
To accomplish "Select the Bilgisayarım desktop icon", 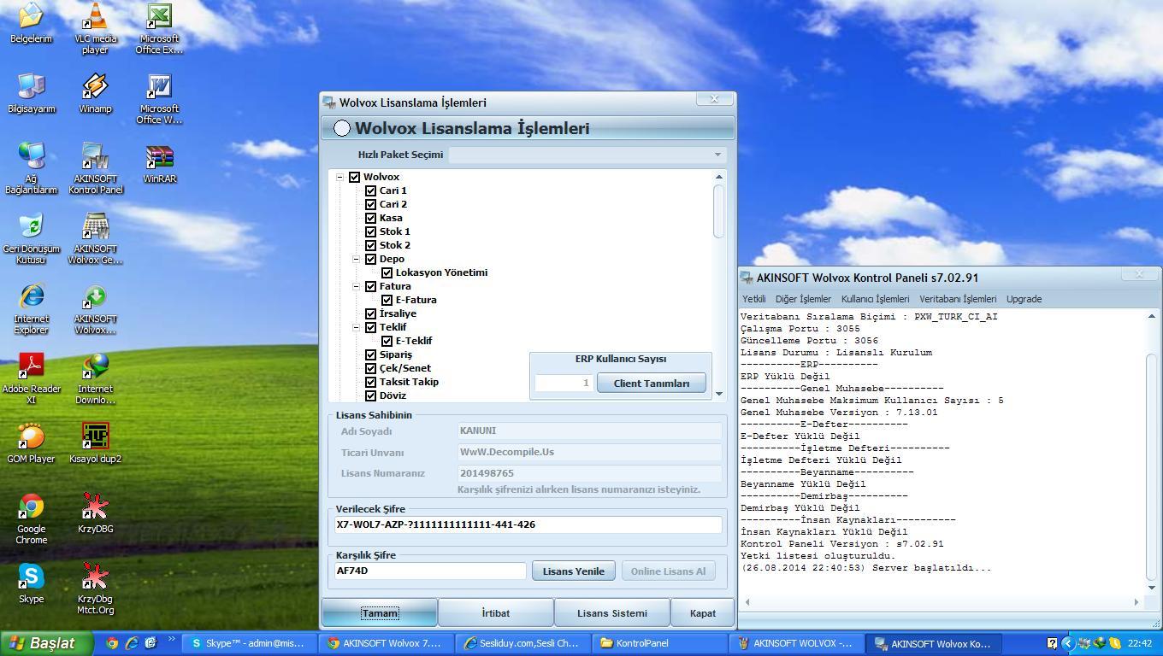I will (31, 93).
